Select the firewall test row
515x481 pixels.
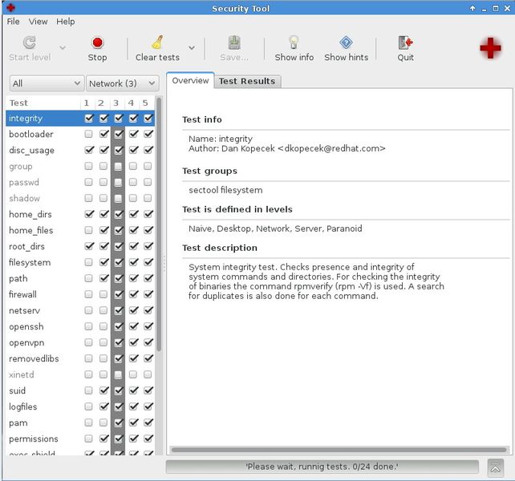tap(80, 294)
